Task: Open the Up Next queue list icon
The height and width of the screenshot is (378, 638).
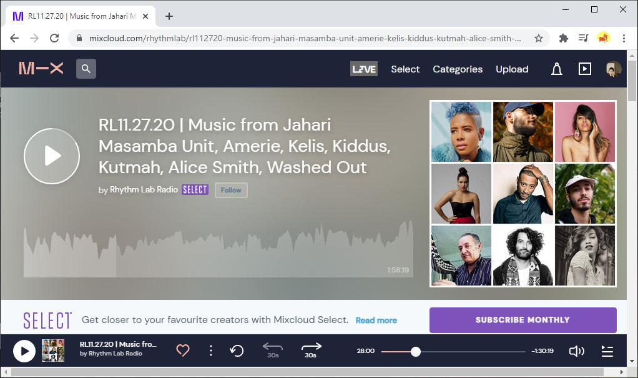Action: [x=607, y=351]
